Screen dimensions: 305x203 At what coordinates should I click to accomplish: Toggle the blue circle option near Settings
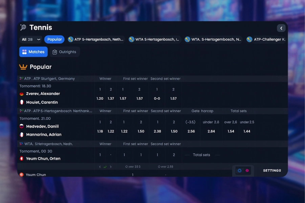click(240, 171)
